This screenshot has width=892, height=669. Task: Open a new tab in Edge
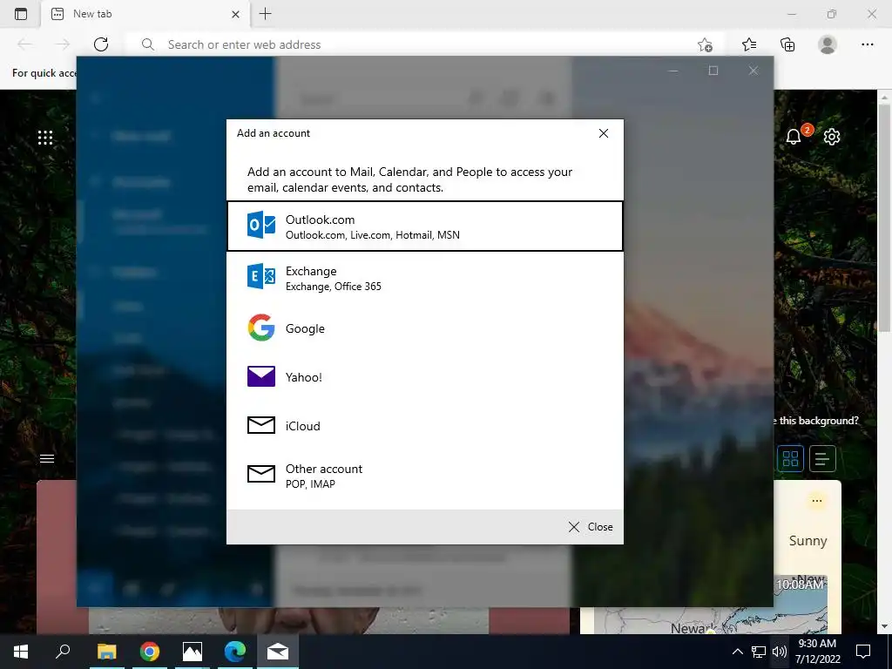(265, 14)
